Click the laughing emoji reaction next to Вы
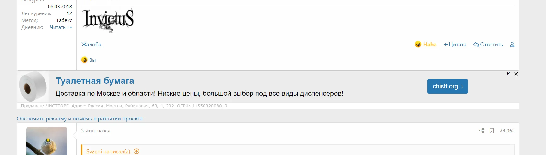 pos(84,60)
